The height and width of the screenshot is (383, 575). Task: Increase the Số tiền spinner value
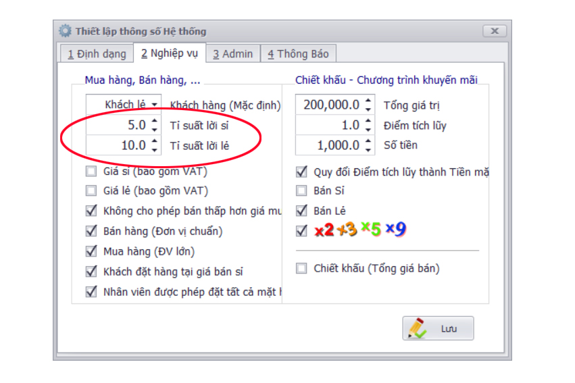coord(368,141)
